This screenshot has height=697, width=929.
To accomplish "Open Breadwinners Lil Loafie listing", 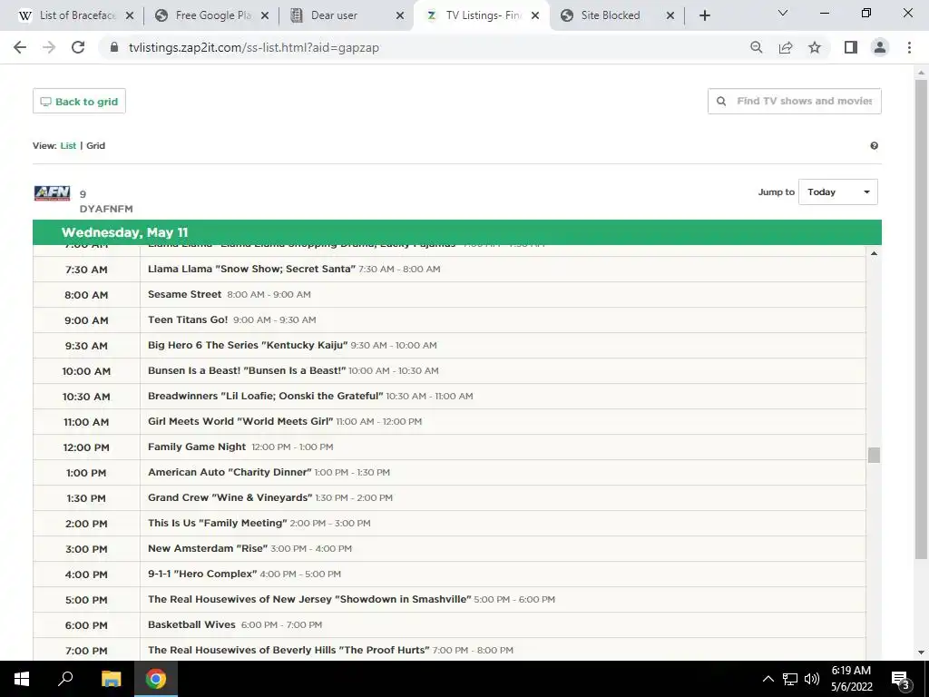I will click(x=266, y=397).
